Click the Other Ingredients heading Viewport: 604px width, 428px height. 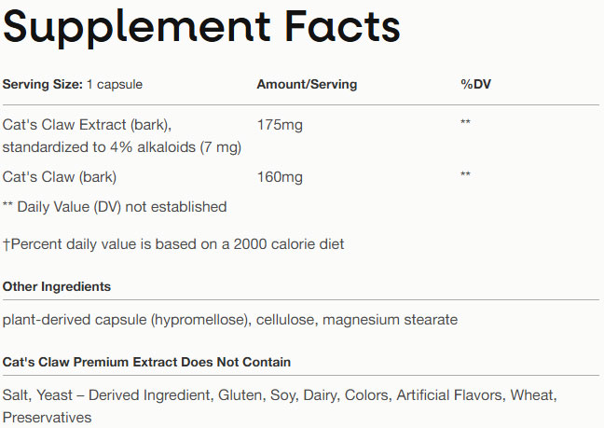57,286
